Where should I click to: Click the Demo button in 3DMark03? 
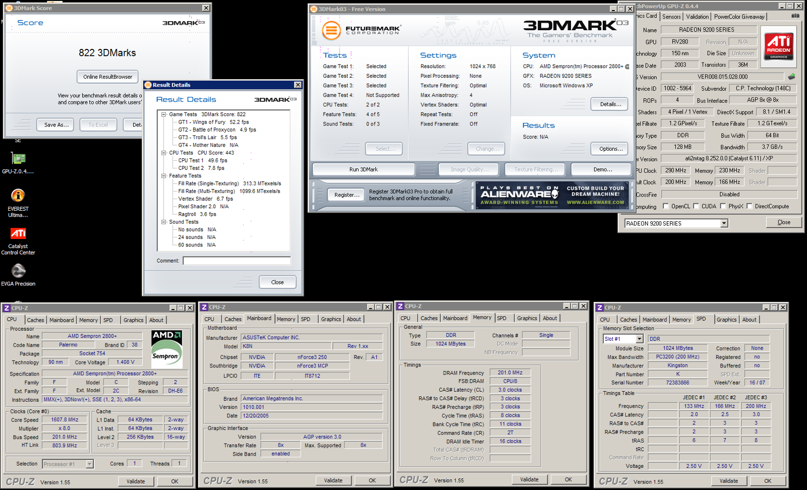click(x=602, y=169)
